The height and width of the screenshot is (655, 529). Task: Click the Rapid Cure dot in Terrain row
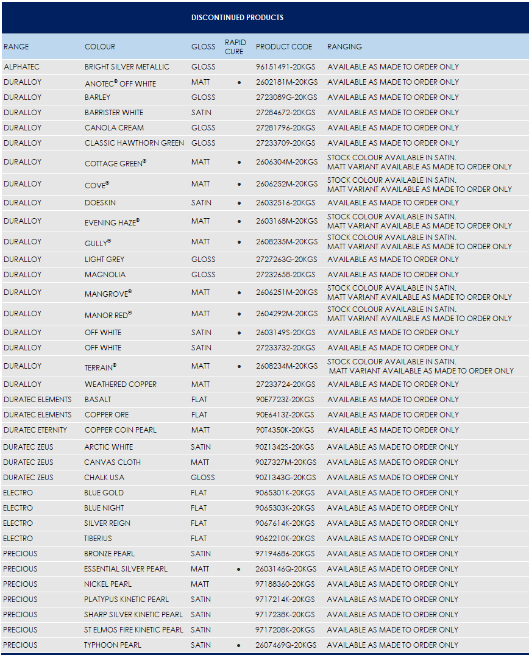point(239,367)
